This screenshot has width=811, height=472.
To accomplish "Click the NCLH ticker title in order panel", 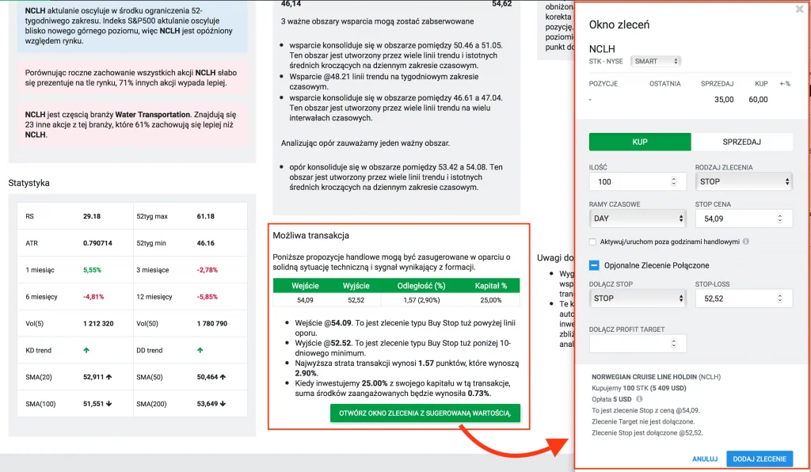I will coord(602,49).
